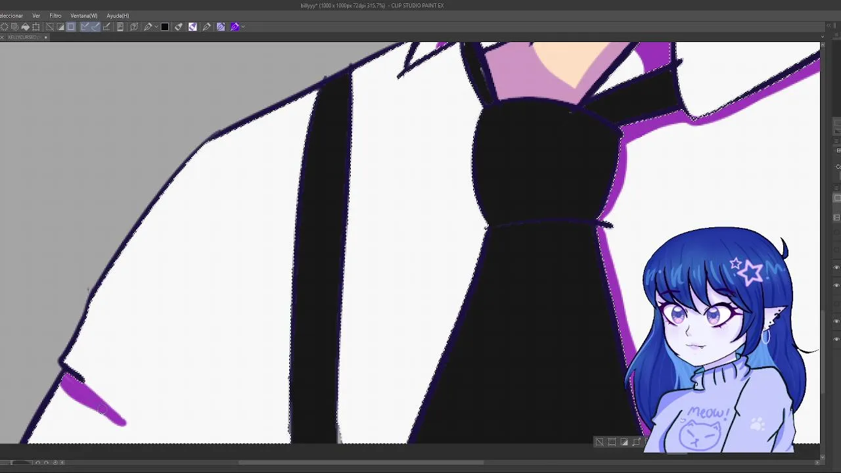
Task: Select the eraser-style marker icon in the command bar
Action: (179, 27)
